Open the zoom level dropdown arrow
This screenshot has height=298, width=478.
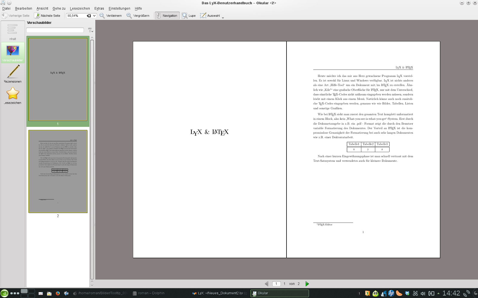(94, 15)
